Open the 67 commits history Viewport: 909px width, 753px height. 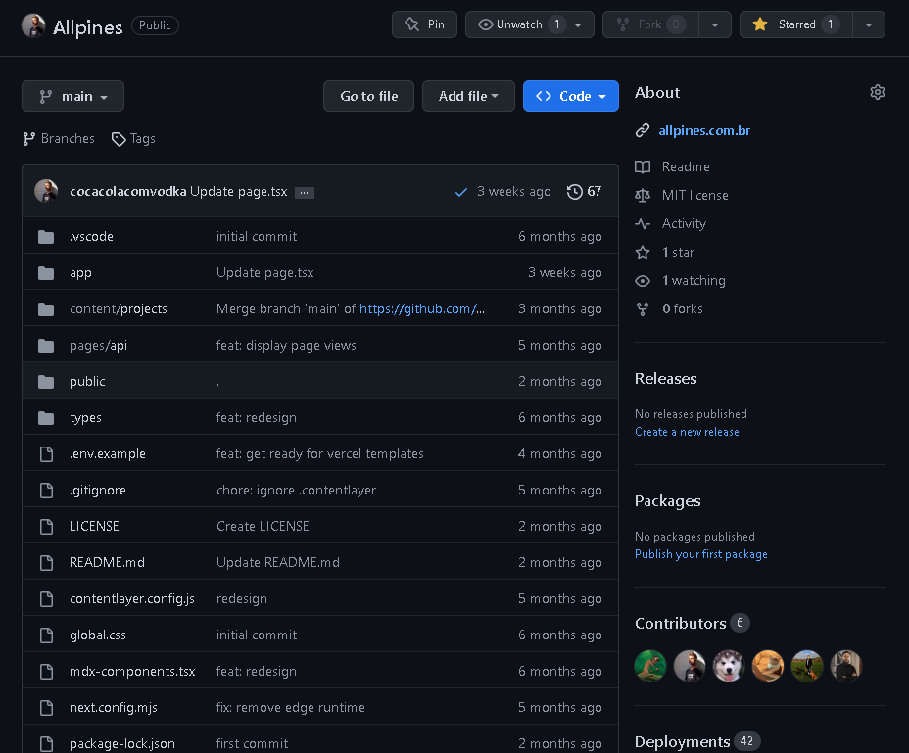585,191
